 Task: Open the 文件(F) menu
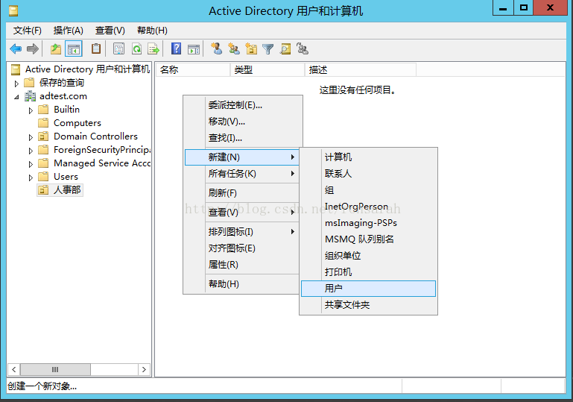point(28,31)
